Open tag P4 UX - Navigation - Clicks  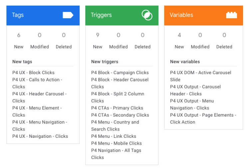pyautogui.click(x=40, y=136)
